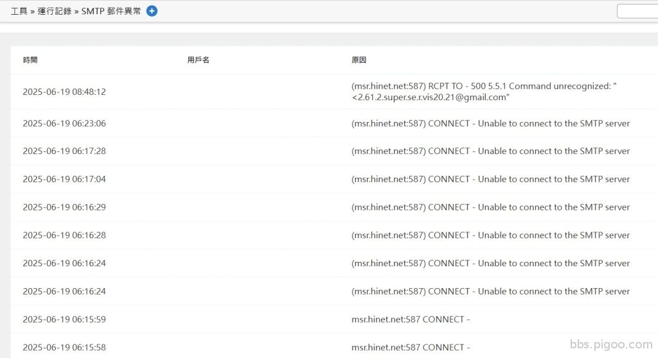Click the gmail.com address in the error message

[x=431, y=98]
